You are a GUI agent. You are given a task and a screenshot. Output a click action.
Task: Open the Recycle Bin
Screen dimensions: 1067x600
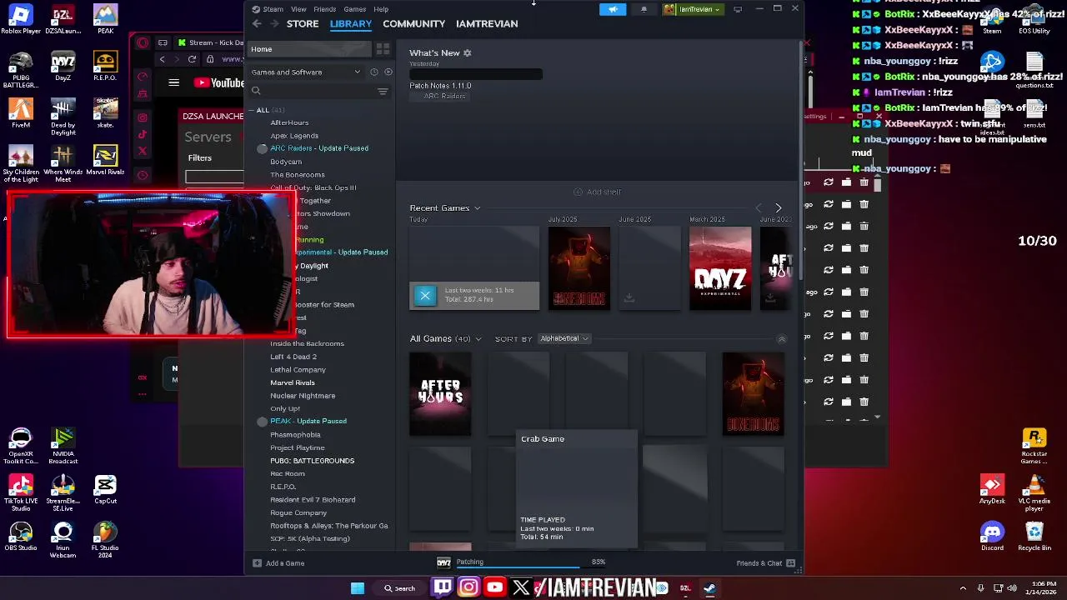pos(1034,536)
